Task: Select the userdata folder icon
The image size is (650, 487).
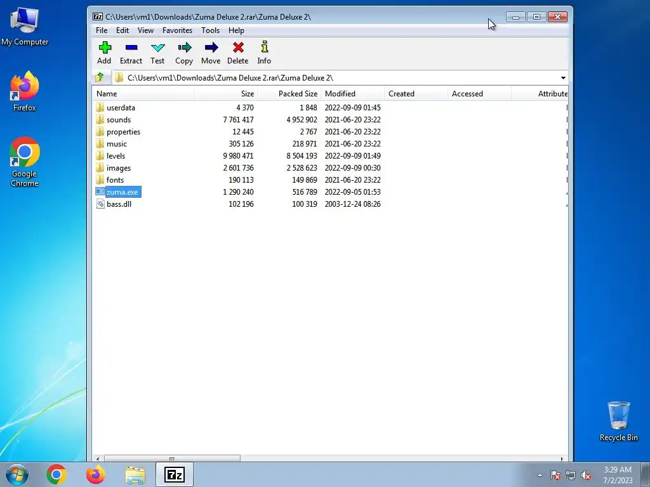Action: (x=100, y=107)
